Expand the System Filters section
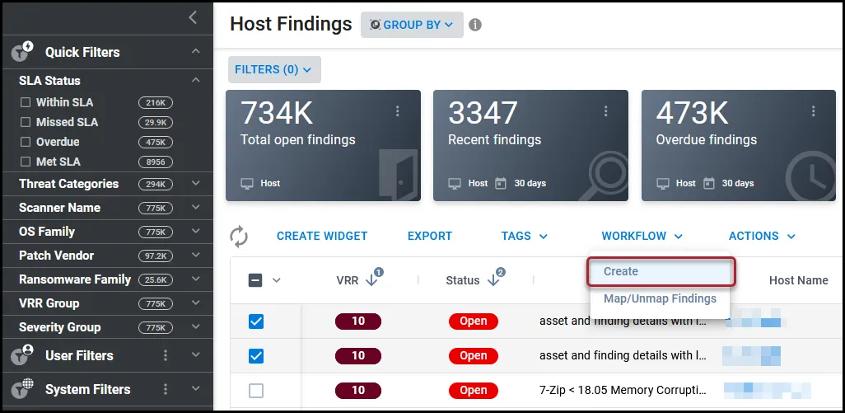 coord(196,389)
